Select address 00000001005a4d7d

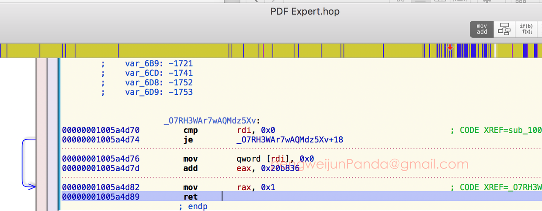point(101,168)
